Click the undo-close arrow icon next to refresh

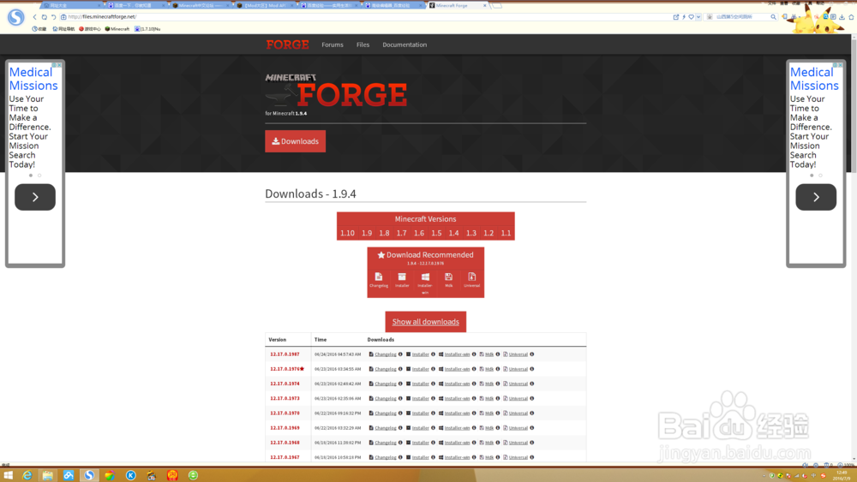[53, 17]
